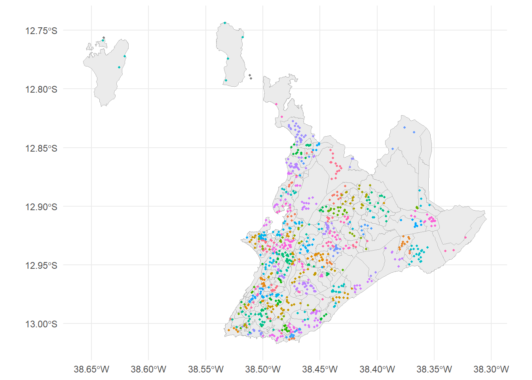
Task: Click the 12.75°S latitude axis label
Action: pyautogui.click(x=41, y=31)
